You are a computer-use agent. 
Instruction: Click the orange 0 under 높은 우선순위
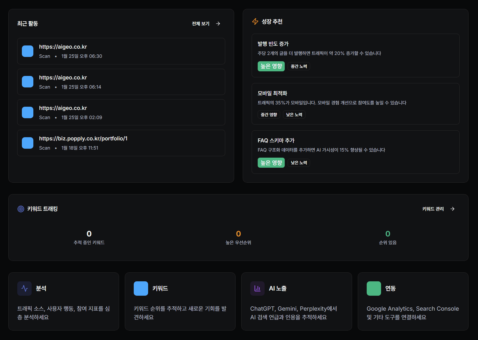tap(238, 234)
